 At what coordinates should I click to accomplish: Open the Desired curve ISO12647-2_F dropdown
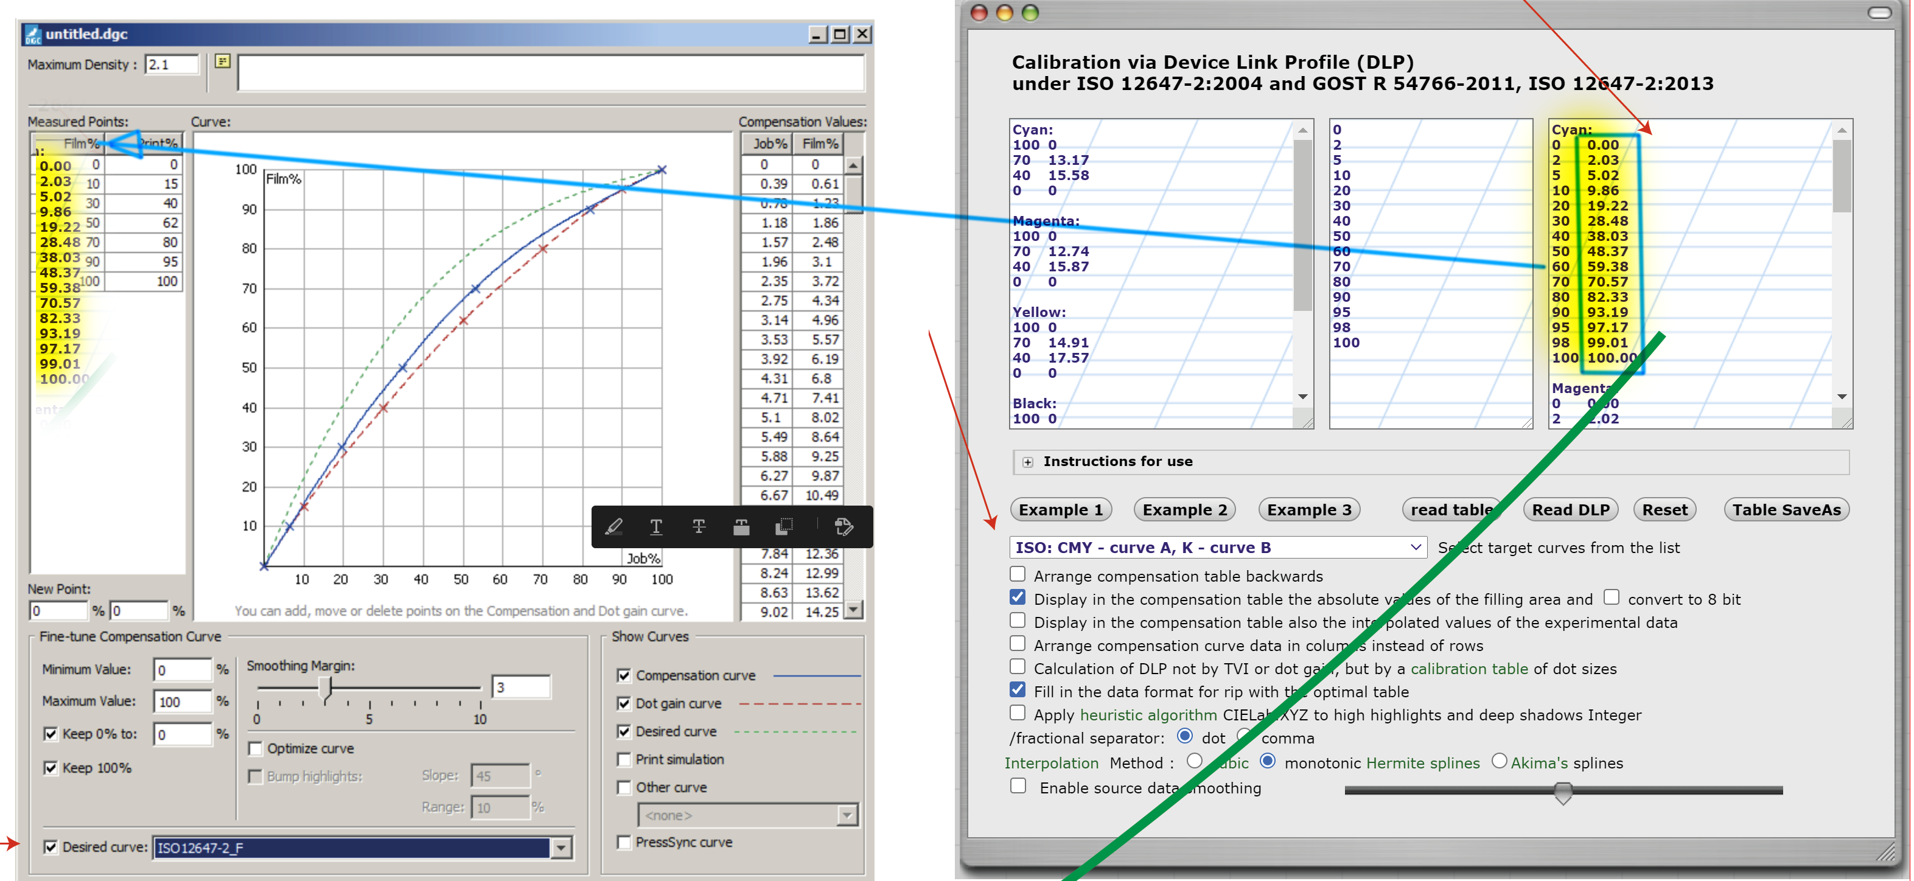click(x=561, y=848)
